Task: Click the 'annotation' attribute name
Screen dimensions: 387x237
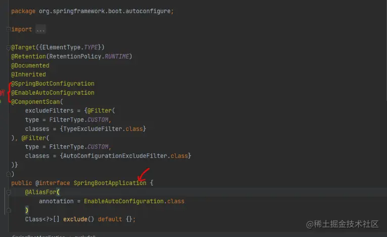Action: (56, 201)
